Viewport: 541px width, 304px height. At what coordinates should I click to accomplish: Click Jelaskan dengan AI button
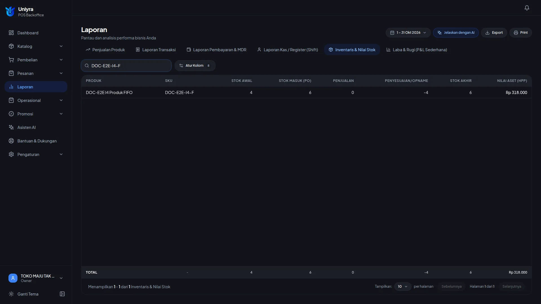pyautogui.click(x=456, y=33)
